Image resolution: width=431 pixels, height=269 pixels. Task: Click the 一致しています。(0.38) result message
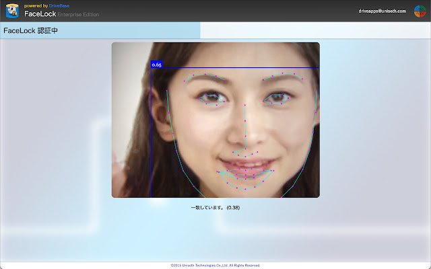pos(215,208)
